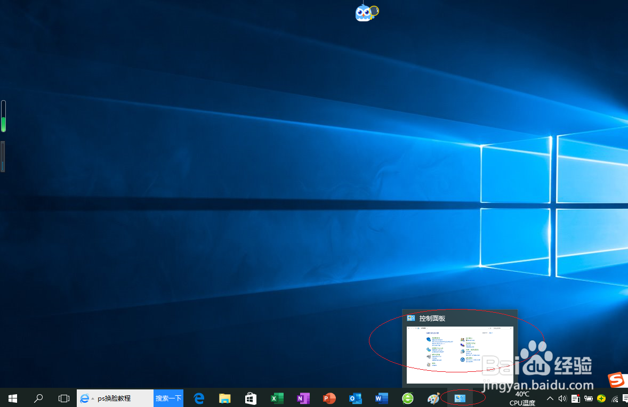
Task: Open the Wi-Fi network tray icon
Action: (614, 398)
